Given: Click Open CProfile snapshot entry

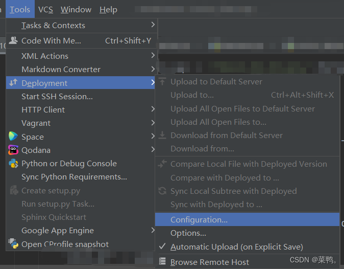Looking at the screenshot, I should [80, 244].
